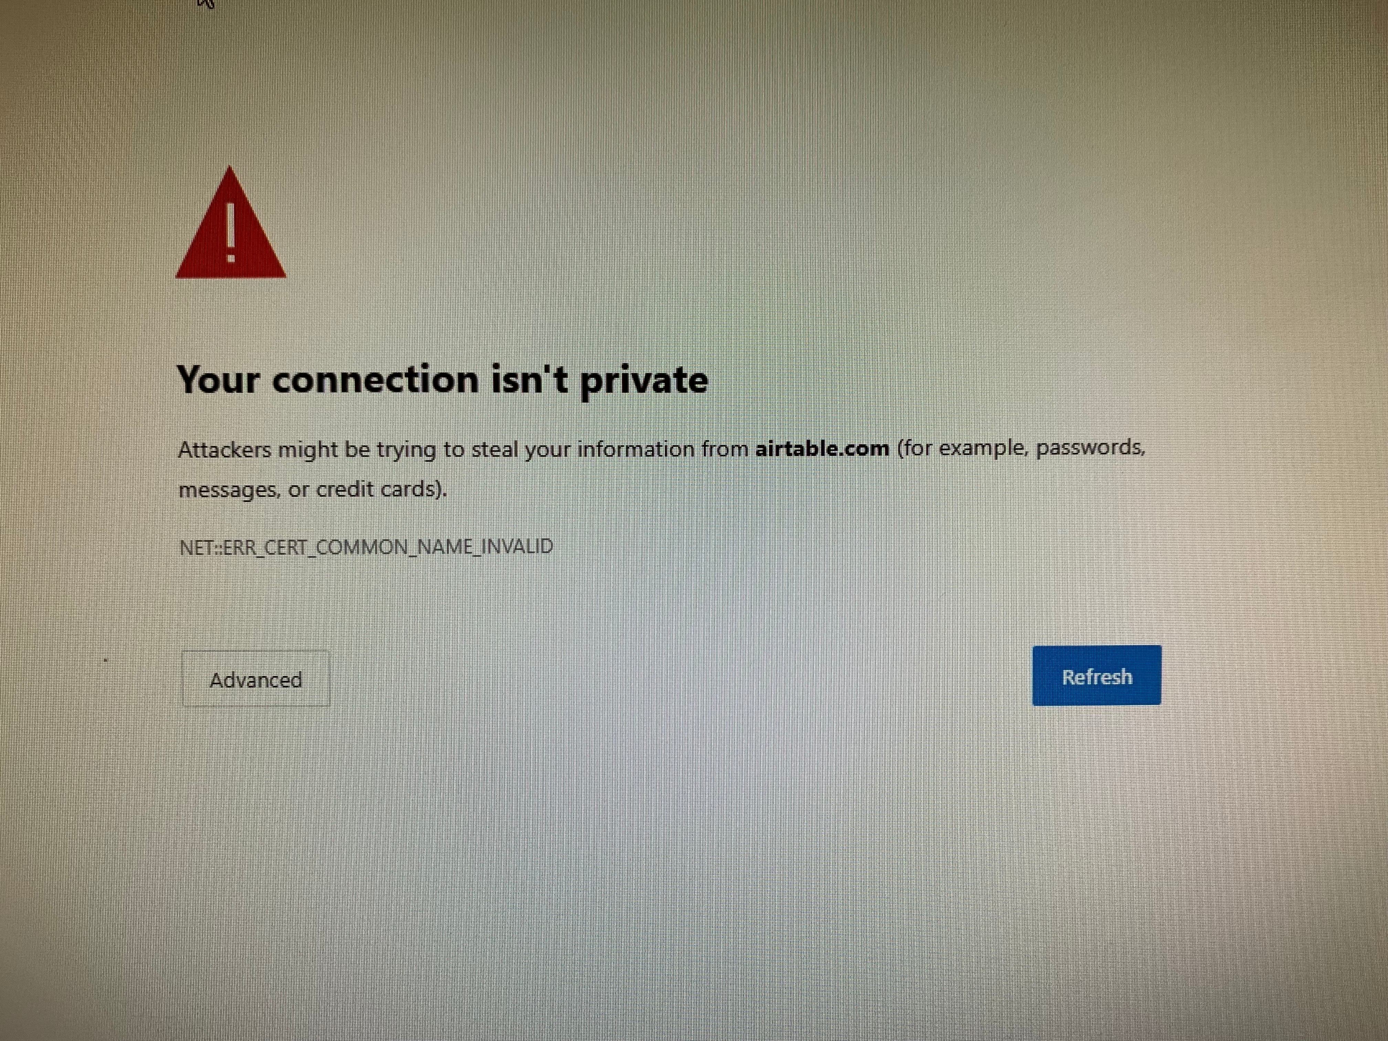This screenshot has width=1388, height=1041.
Task: Click the word "private" in the heading
Action: coord(644,381)
